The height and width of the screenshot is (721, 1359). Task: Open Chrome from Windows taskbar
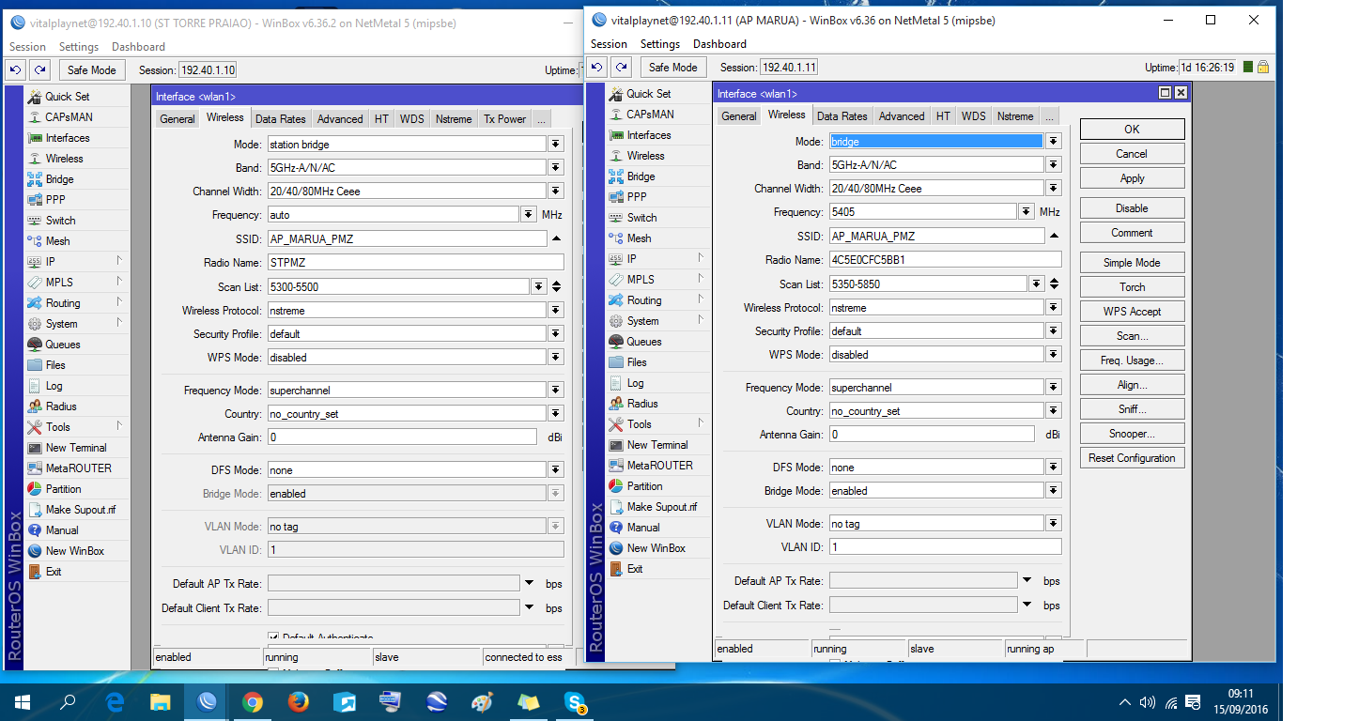(x=253, y=701)
